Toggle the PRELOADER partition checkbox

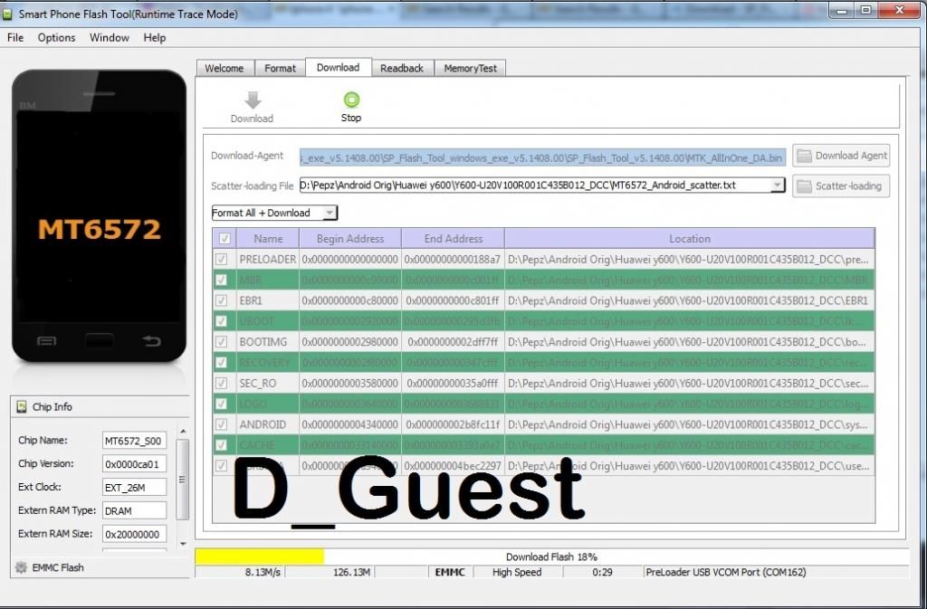click(x=222, y=259)
